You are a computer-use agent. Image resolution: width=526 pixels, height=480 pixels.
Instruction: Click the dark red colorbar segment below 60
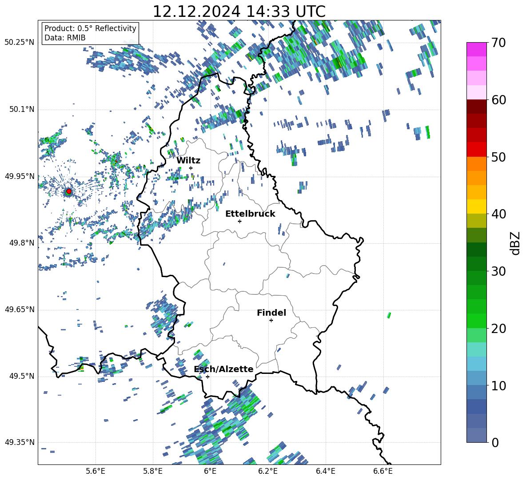pos(477,107)
